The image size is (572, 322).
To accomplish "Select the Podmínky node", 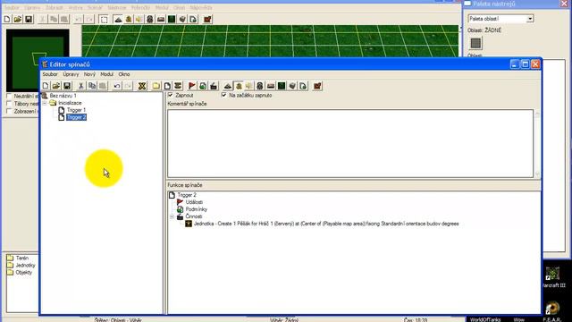I will point(197,209).
